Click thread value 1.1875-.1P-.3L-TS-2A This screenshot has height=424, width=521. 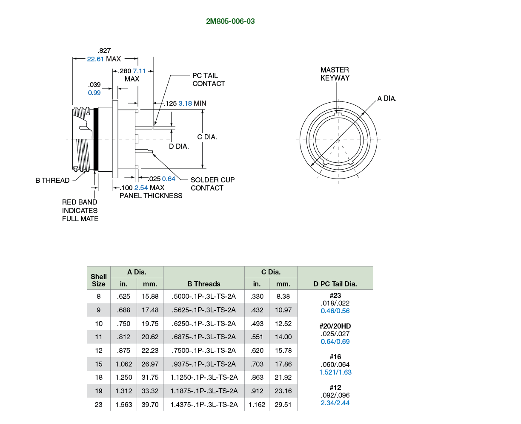tap(204, 391)
